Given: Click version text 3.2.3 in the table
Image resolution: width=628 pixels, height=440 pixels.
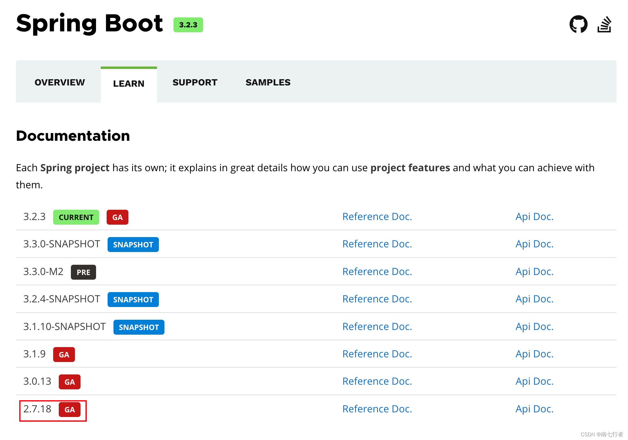Looking at the screenshot, I should (35, 217).
